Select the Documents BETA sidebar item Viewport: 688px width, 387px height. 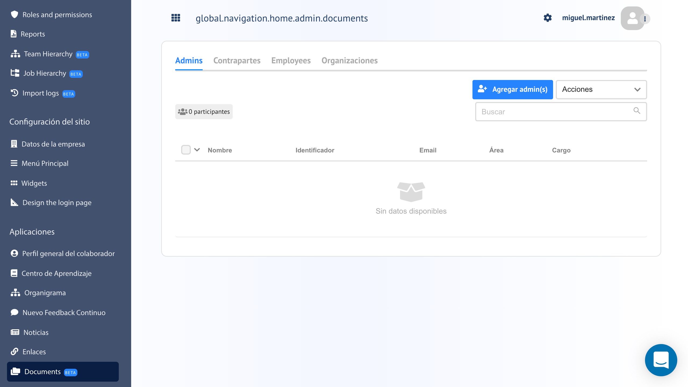pyautogui.click(x=63, y=371)
